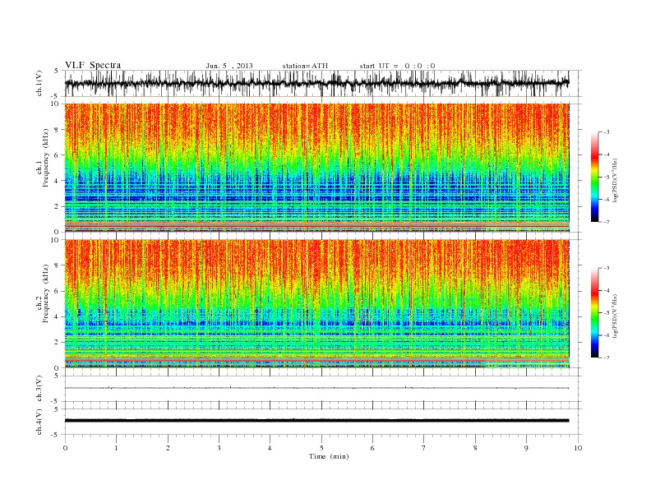
Task: Click the ch.1 spectrogram panel
Action: pos(316,168)
